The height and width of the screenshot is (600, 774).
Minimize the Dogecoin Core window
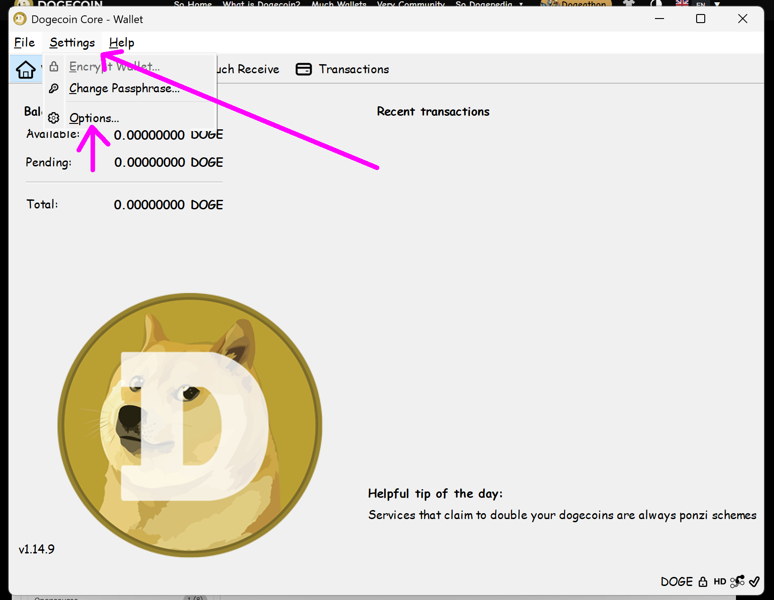pos(659,19)
